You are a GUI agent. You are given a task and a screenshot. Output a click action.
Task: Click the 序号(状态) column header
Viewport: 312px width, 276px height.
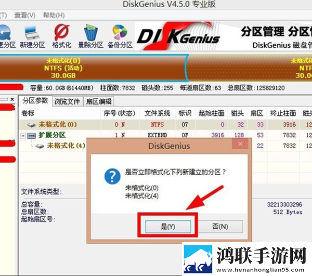[120, 113]
